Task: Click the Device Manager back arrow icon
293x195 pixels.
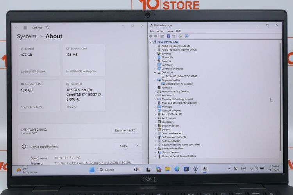Action: tap(151, 36)
